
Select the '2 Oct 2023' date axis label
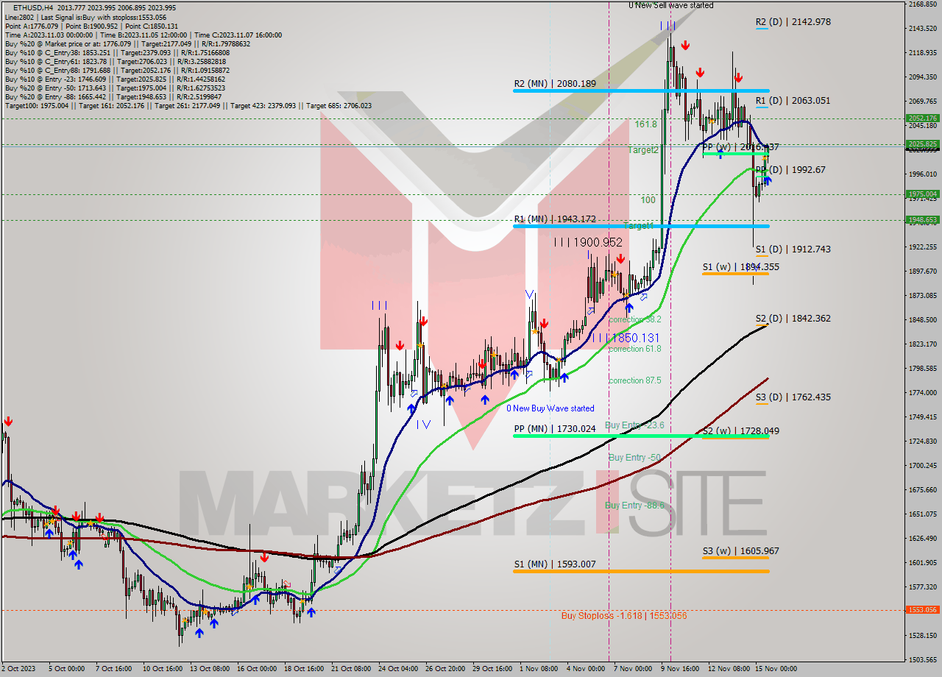point(20,669)
